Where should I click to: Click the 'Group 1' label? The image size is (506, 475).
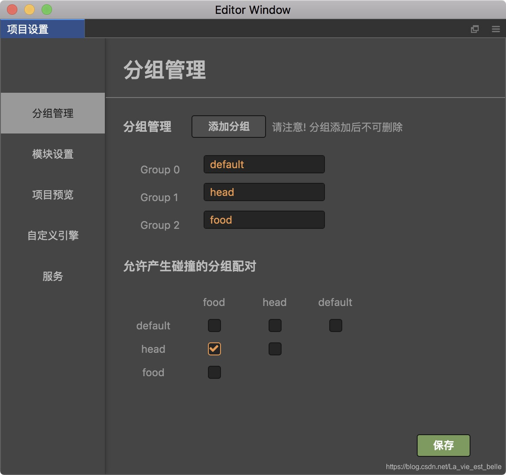[159, 197]
